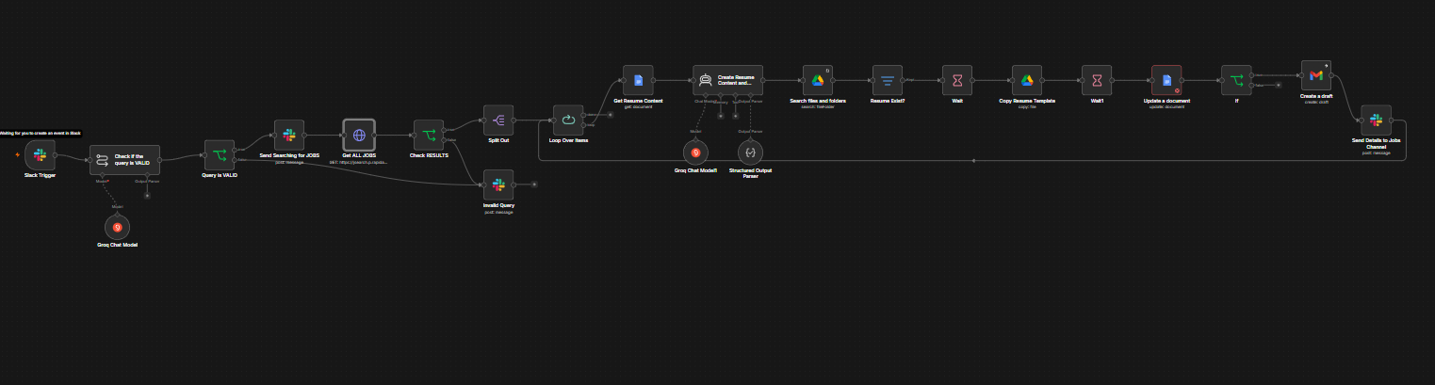Open the Copy Resume Template node

tap(1027, 80)
